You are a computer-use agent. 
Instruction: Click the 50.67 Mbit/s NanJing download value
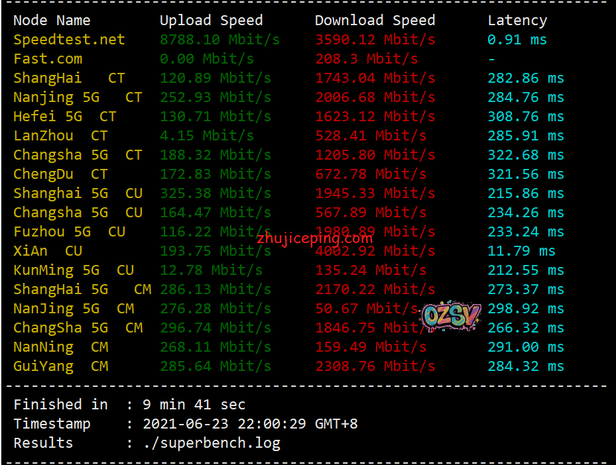pyautogui.click(x=367, y=309)
